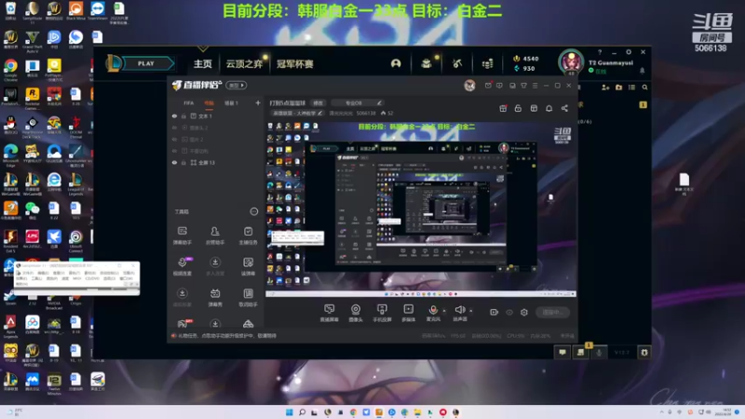Click T2 Guanmayusi summoner avatar
Image resolution: width=745 pixels, height=419 pixels.
[571, 61]
